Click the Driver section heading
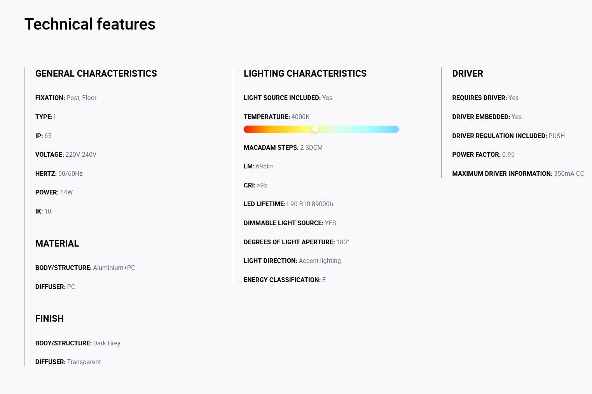This screenshot has height=394, width=592. pyautogui.click(x=467, y=74)
